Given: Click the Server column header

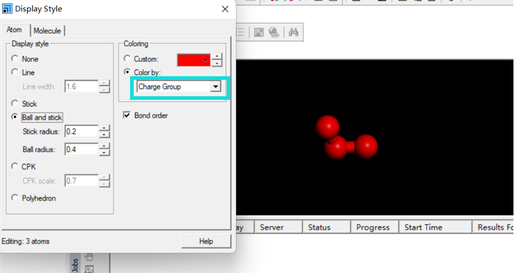Looking at the screenshot, I should [278, 227].
